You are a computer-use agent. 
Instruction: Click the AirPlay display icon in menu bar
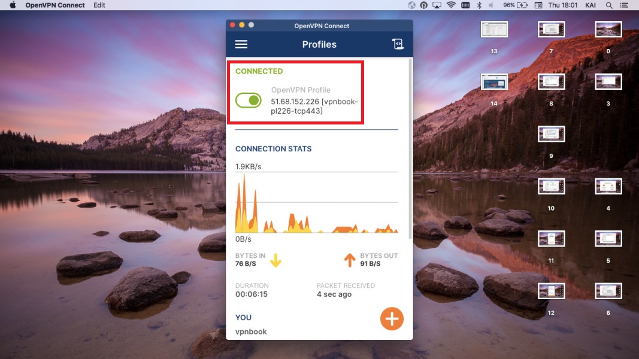(437, 5)
